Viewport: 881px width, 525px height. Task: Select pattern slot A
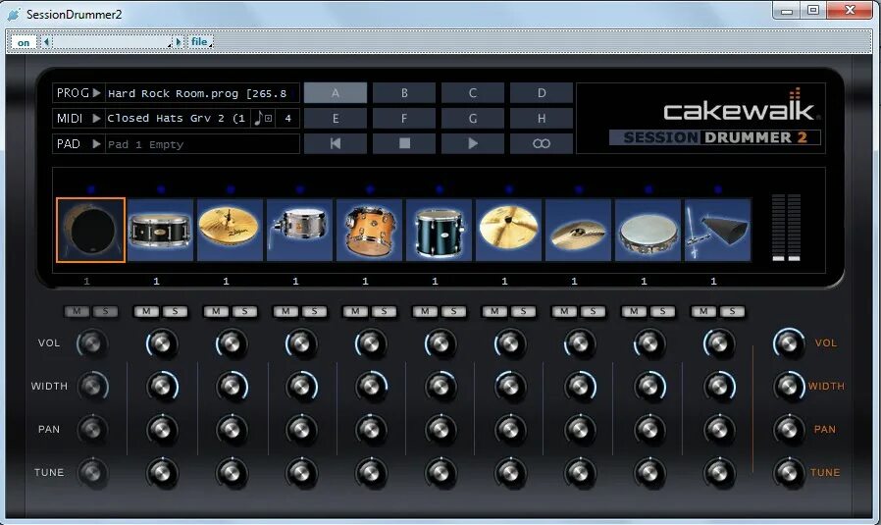coord(336,93)
